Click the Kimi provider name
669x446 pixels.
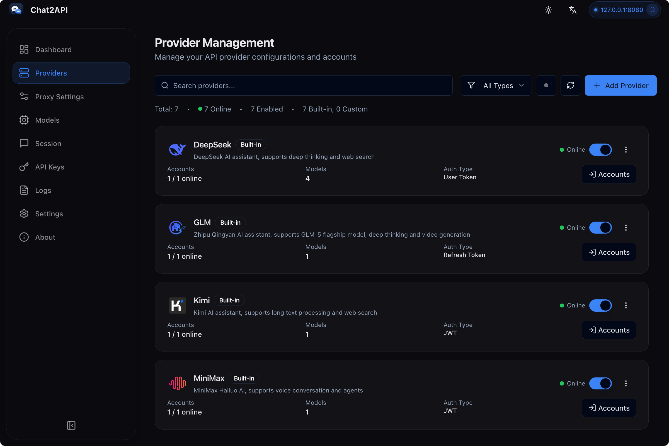[x=202, y=300]
